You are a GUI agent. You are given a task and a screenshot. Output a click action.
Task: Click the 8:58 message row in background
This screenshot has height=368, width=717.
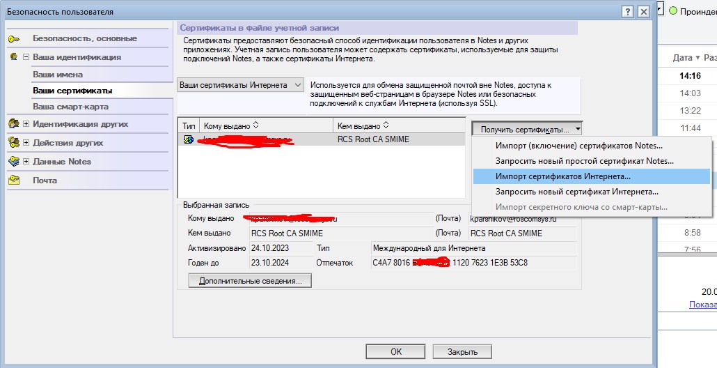pos(687,233)
